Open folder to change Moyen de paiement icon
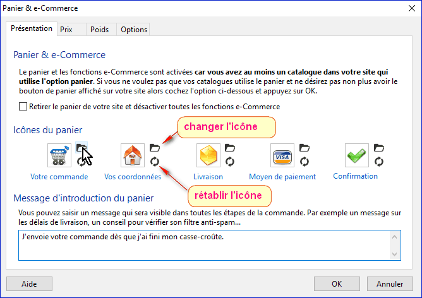 click(304, 148)
